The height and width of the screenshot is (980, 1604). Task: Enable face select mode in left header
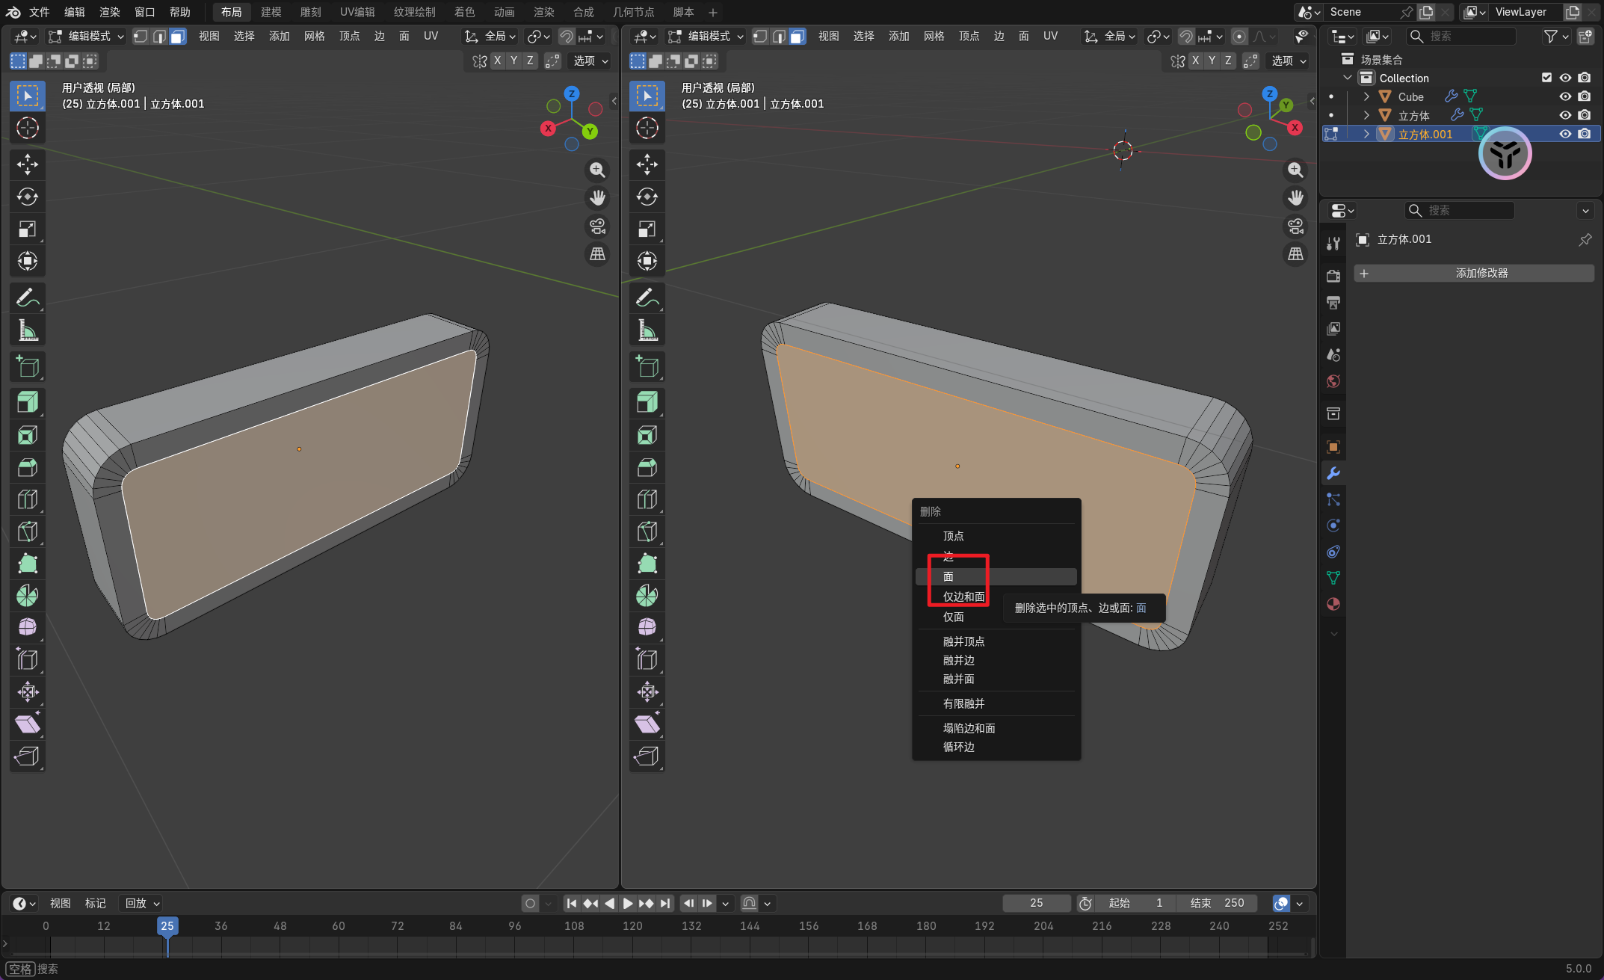point(177,36)
